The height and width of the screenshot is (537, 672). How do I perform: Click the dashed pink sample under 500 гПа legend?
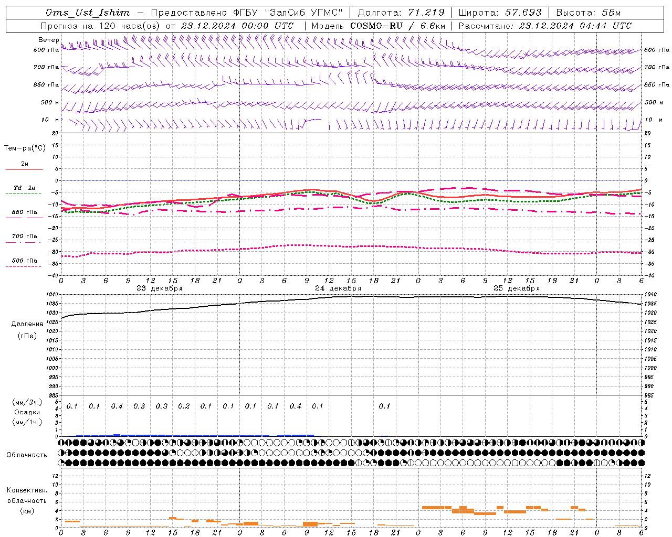(x=24, y=266)
